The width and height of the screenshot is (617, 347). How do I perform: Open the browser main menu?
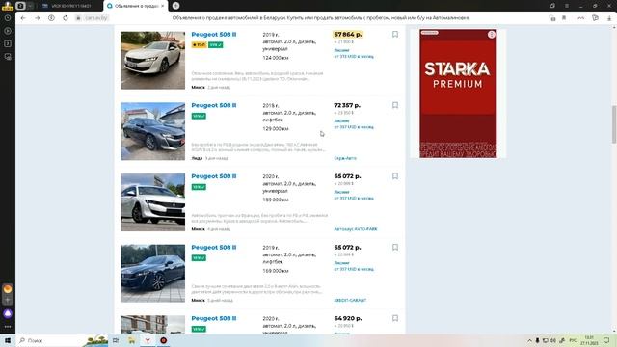click(567, 6)
